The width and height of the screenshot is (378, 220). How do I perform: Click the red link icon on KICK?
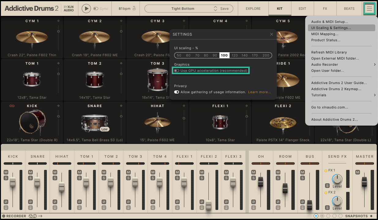coord(12,106)
